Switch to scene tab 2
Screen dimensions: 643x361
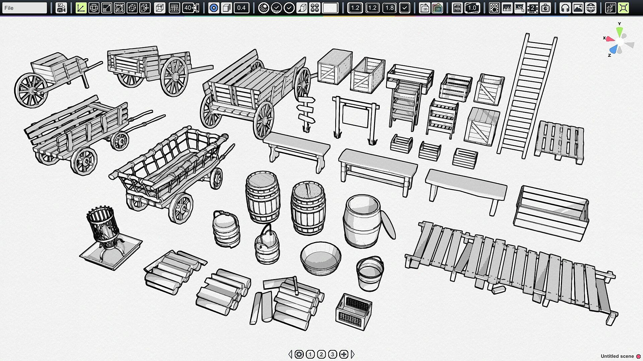click(x=321, y=354)
